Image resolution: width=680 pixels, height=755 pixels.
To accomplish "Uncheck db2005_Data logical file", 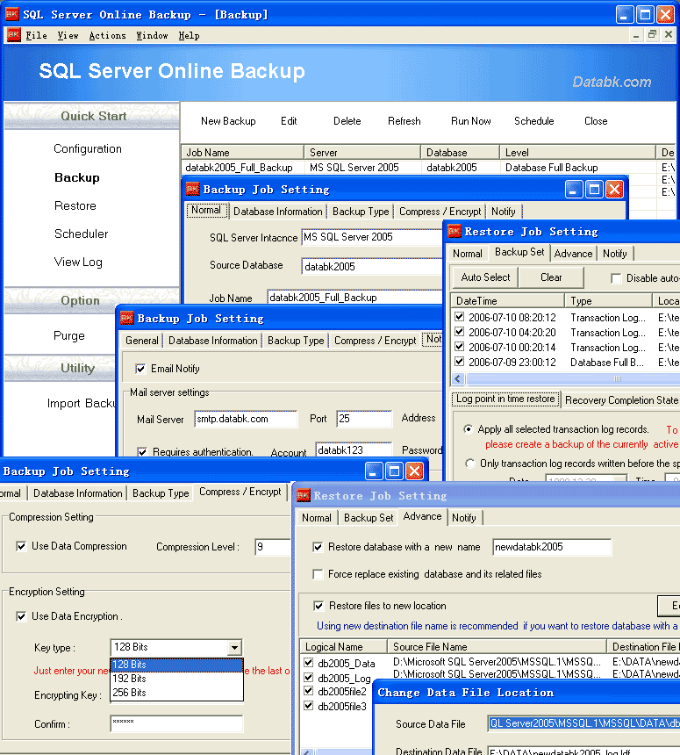I will [x=309, y=663].
